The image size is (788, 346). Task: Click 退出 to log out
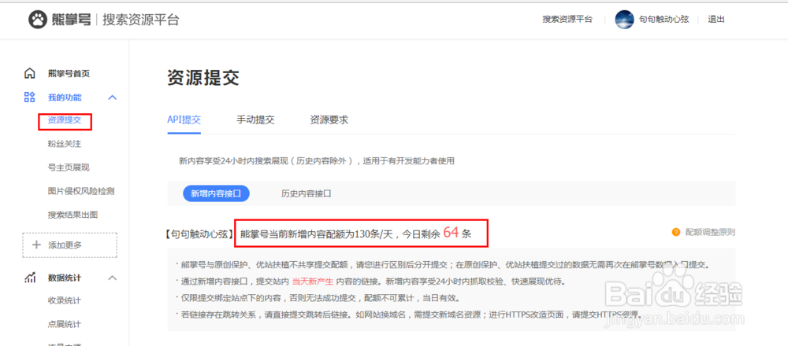716,20
